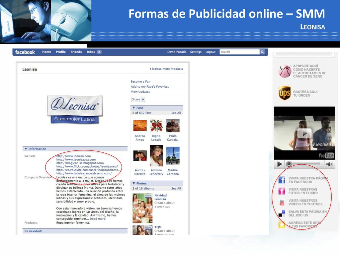
Task: Click 'Visita nuestra página en Facebook' text
Action: coord(308,180)
